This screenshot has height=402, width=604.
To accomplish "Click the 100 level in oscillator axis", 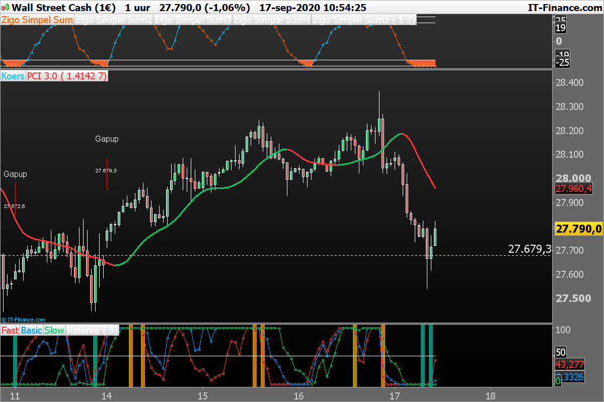I will pyautogui.click(x=564, y=329).
